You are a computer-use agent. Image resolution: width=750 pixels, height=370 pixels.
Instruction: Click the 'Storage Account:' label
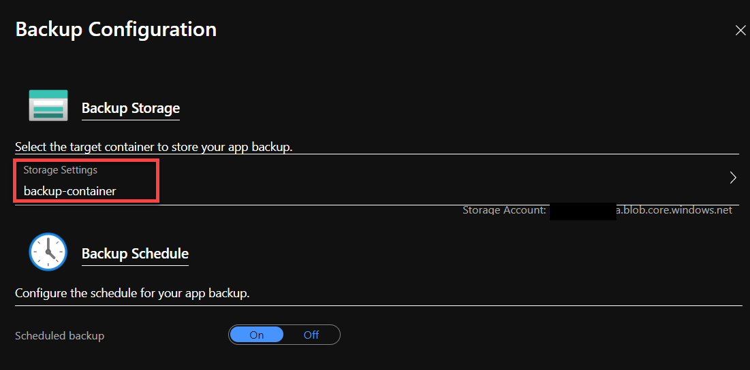point(504,210)
